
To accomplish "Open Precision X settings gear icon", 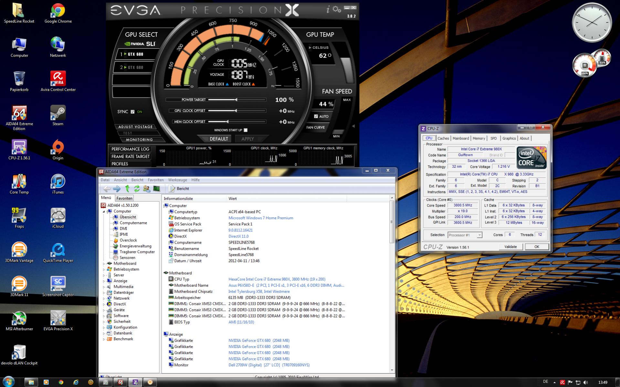I will pyautogui.click(x=337, y=9).
